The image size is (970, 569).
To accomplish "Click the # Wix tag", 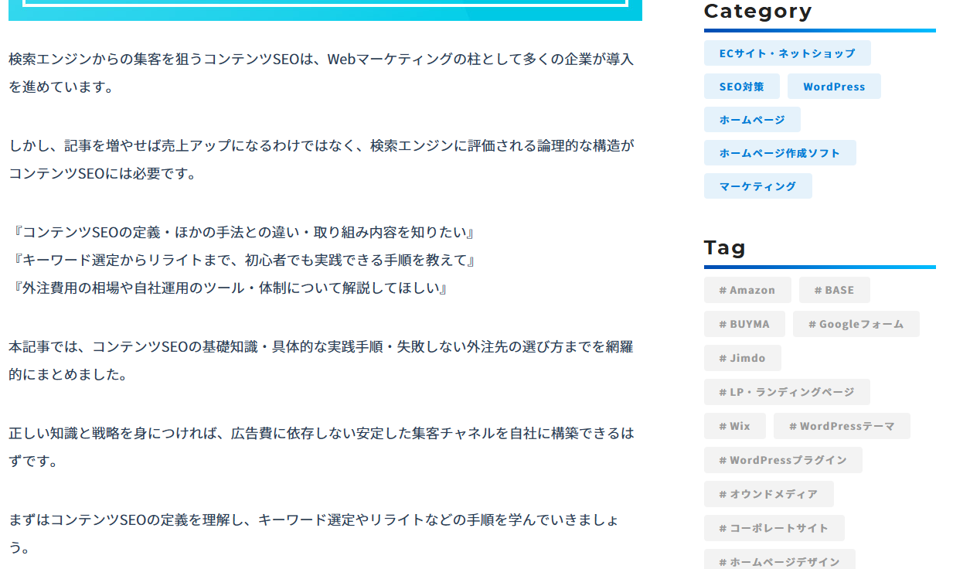I will click(x=734, y=426).
